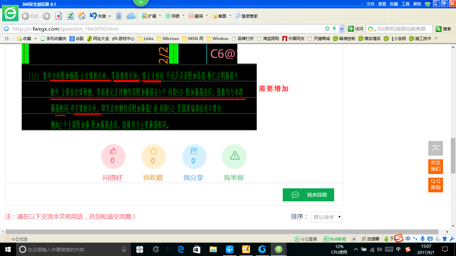This screenshot has height=256, width=456.
Task: Open the 帮助 menu
Action: point(417,4)
